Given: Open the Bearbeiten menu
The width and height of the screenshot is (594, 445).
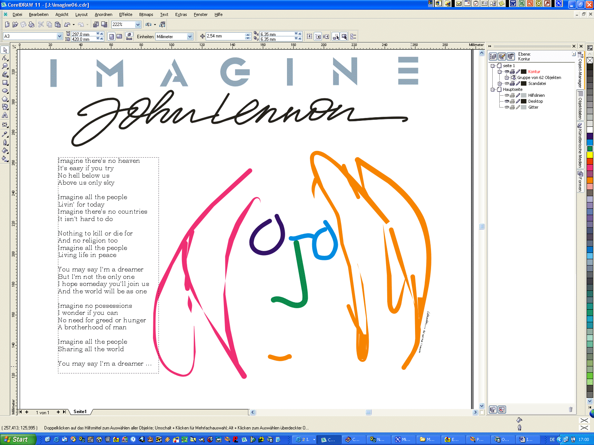Looking at the screenshot, I should pos(39,14).
